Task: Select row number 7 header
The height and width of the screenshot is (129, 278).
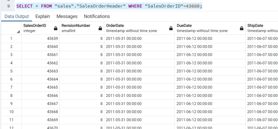Action: click(11, 87)
